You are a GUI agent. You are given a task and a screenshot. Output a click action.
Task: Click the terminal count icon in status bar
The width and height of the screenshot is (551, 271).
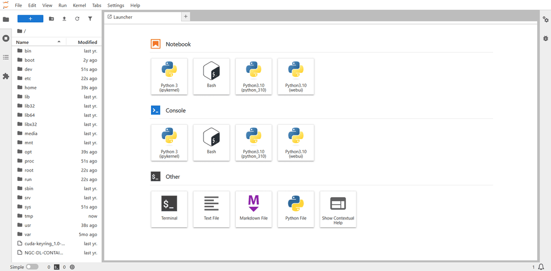(x=57, y=267)
